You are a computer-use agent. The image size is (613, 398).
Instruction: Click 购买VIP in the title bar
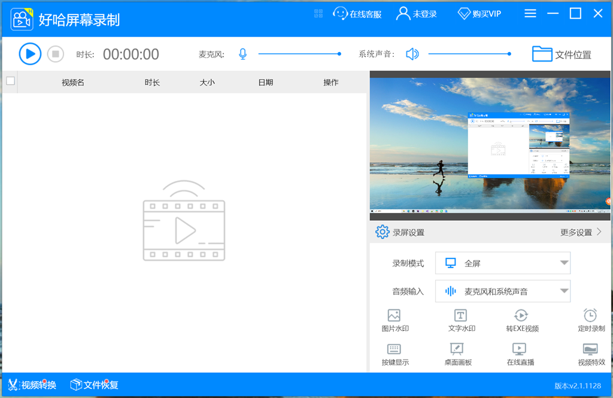(x=480, y=14)
